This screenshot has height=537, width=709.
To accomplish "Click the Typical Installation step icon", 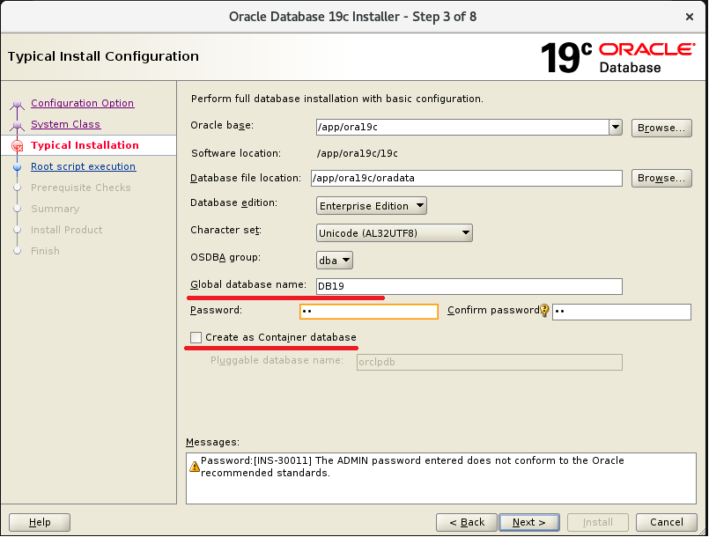I will (18, 145).
